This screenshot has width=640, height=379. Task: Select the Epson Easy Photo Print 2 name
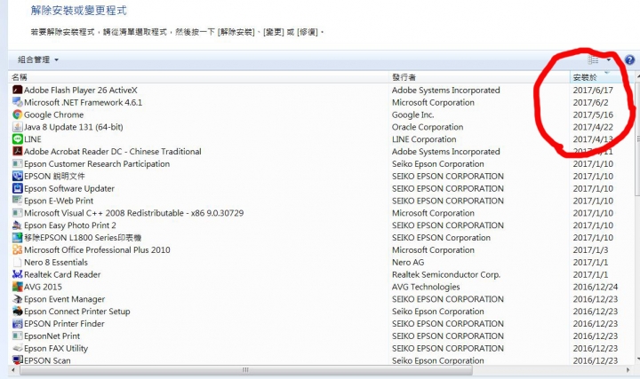[x=70, y=225]
